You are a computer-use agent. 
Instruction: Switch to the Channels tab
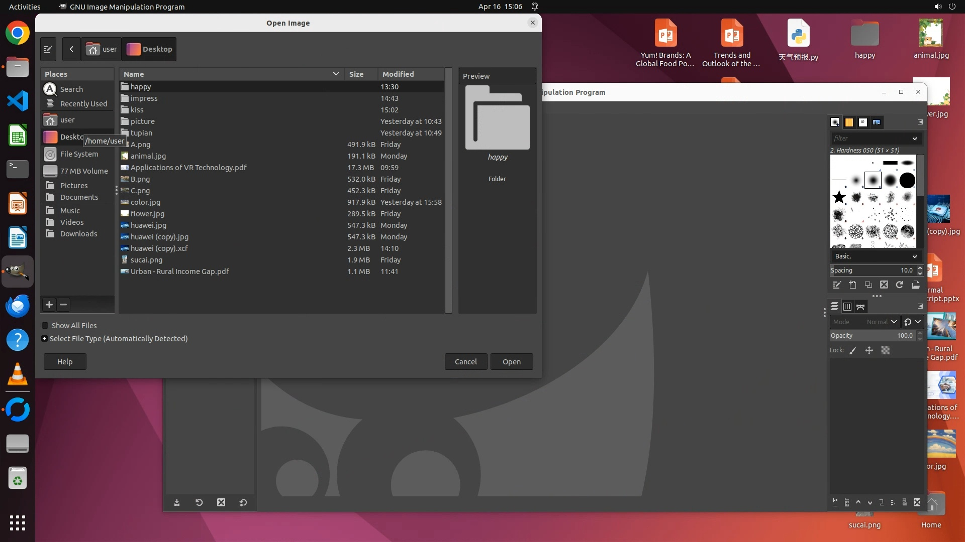tap(847, 307)
